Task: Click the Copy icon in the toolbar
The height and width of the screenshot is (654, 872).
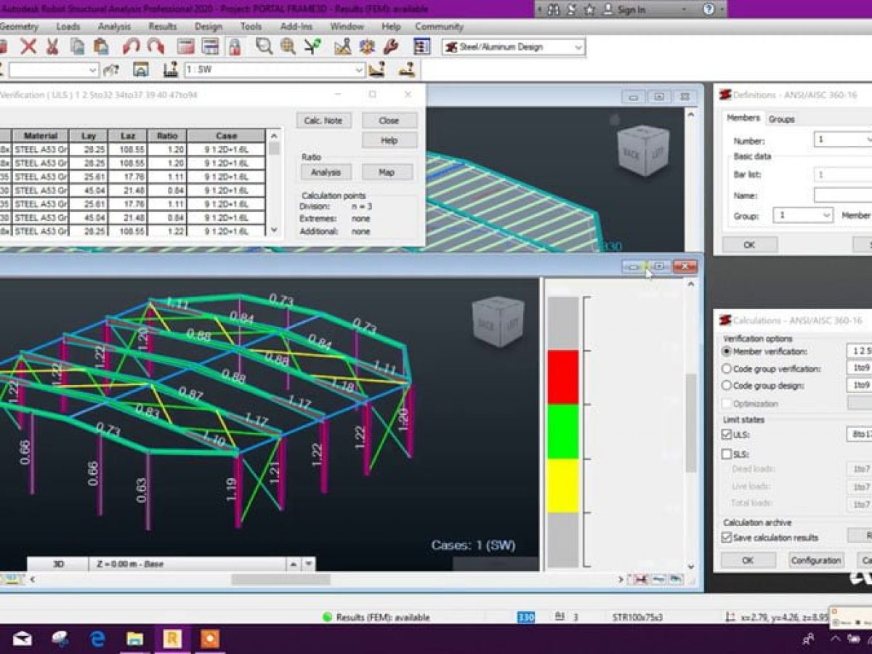Action: pos(77,47)
